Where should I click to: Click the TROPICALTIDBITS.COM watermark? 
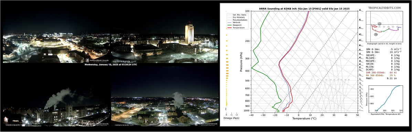(x=384, y=8)
